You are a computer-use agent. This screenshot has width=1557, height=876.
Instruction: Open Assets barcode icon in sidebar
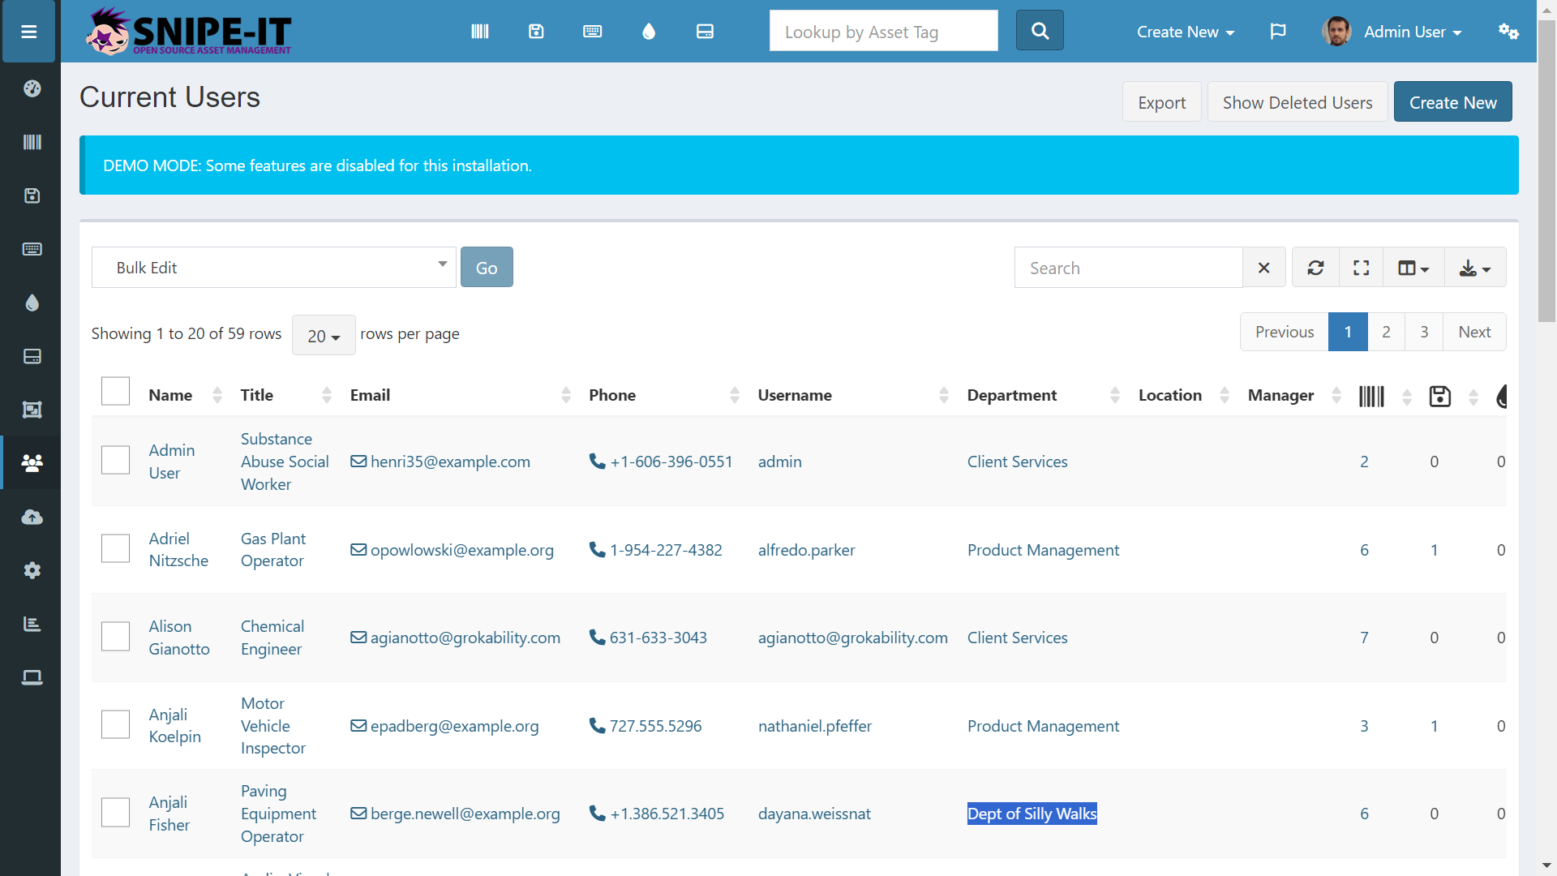[x=32, y=142]
